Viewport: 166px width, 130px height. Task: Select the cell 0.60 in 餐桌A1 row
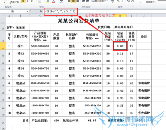pyautogui.click(x=120, y=83)
